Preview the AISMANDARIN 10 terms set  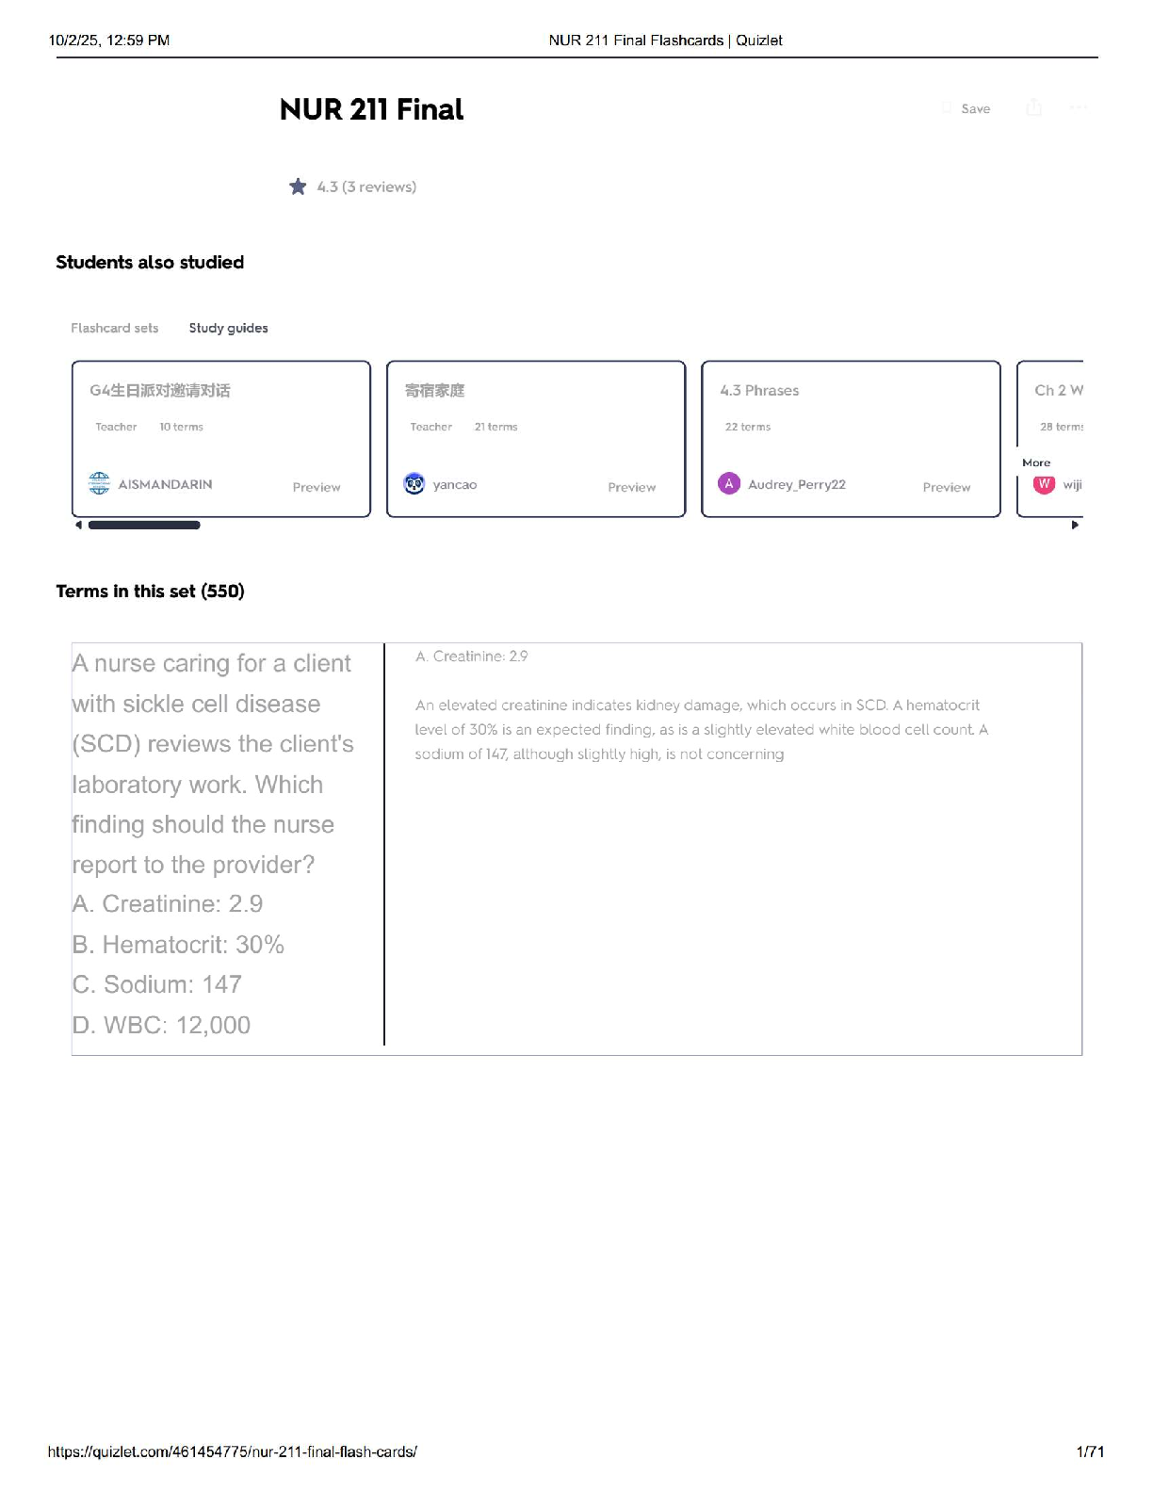click(x=317, y=487)
